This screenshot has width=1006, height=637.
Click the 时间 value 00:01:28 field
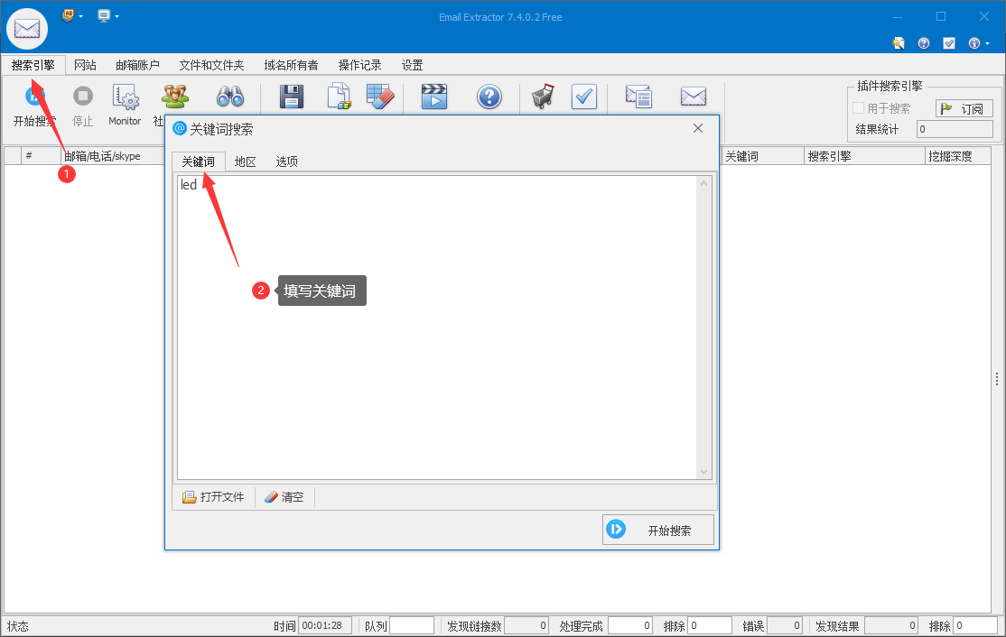(x=324, y=625)
